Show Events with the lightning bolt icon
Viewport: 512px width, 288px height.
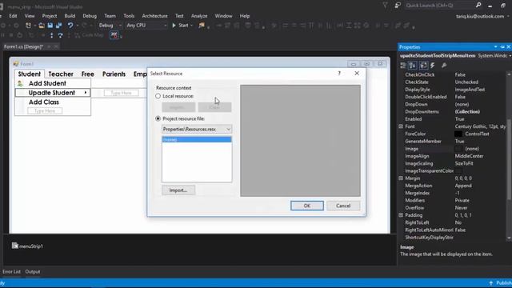[433, 66]
